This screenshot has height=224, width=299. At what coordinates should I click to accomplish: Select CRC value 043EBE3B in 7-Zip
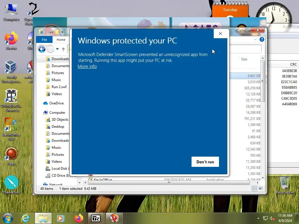pyautogui.click(x=289, y=71)
